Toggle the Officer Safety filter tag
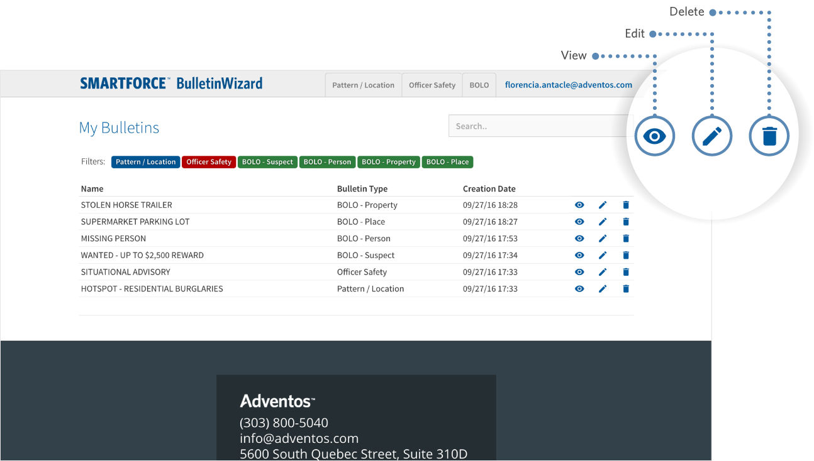814x461 pixels. (209, 162)
